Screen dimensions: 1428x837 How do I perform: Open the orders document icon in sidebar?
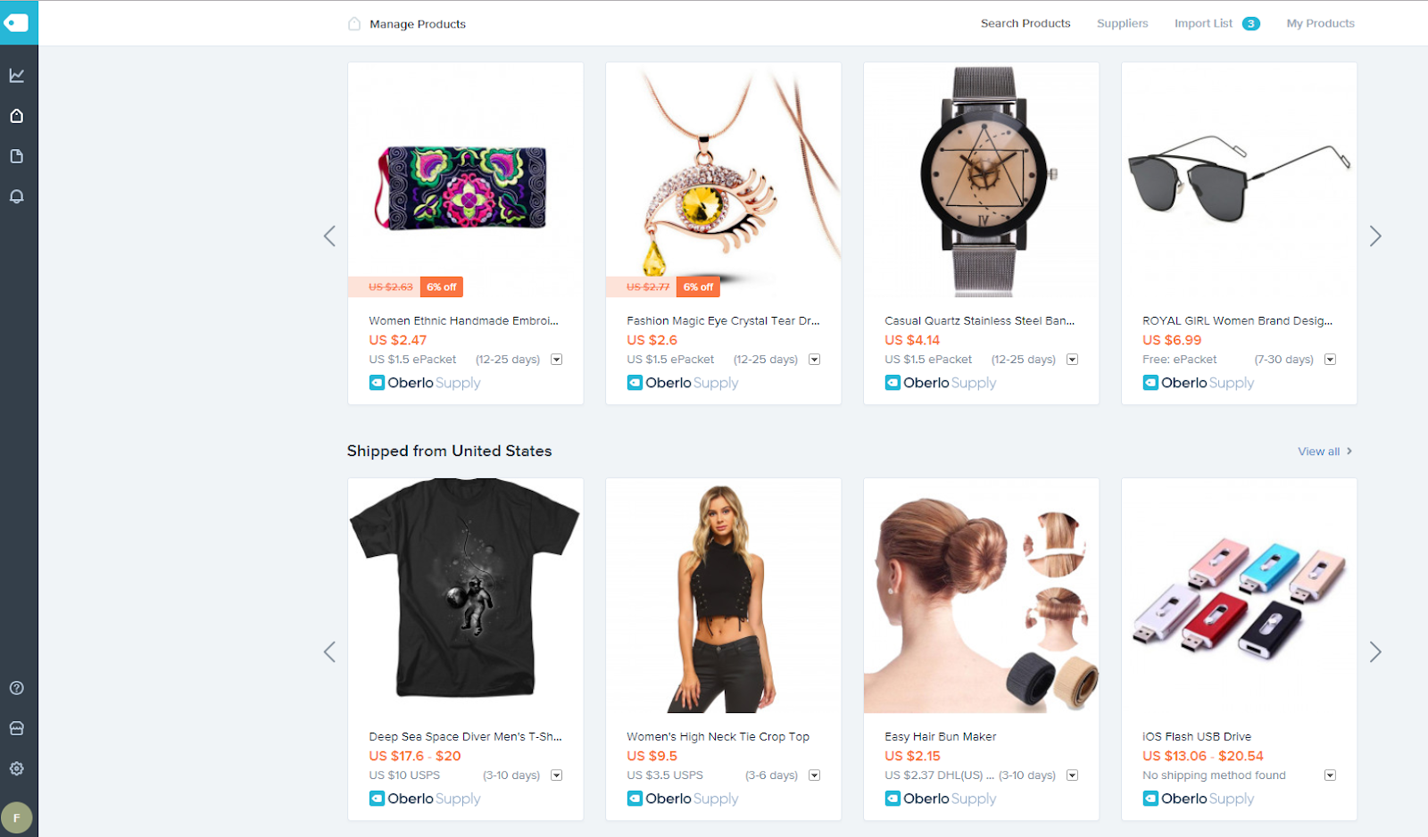[x=17, y=156]
